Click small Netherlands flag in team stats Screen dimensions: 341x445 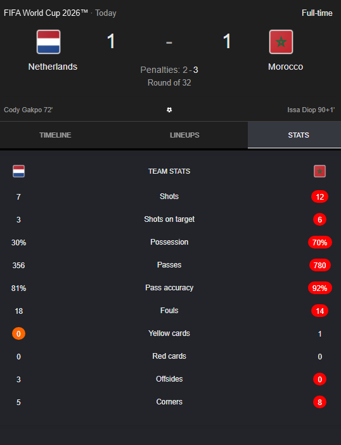[19, 171]
